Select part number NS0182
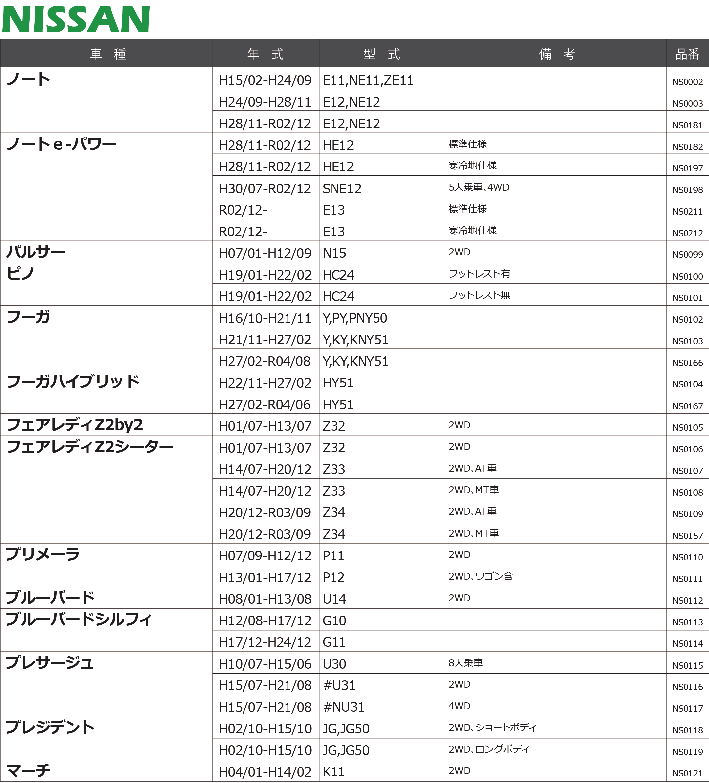Screen dimensions: 709x783 tap(687, 147)
